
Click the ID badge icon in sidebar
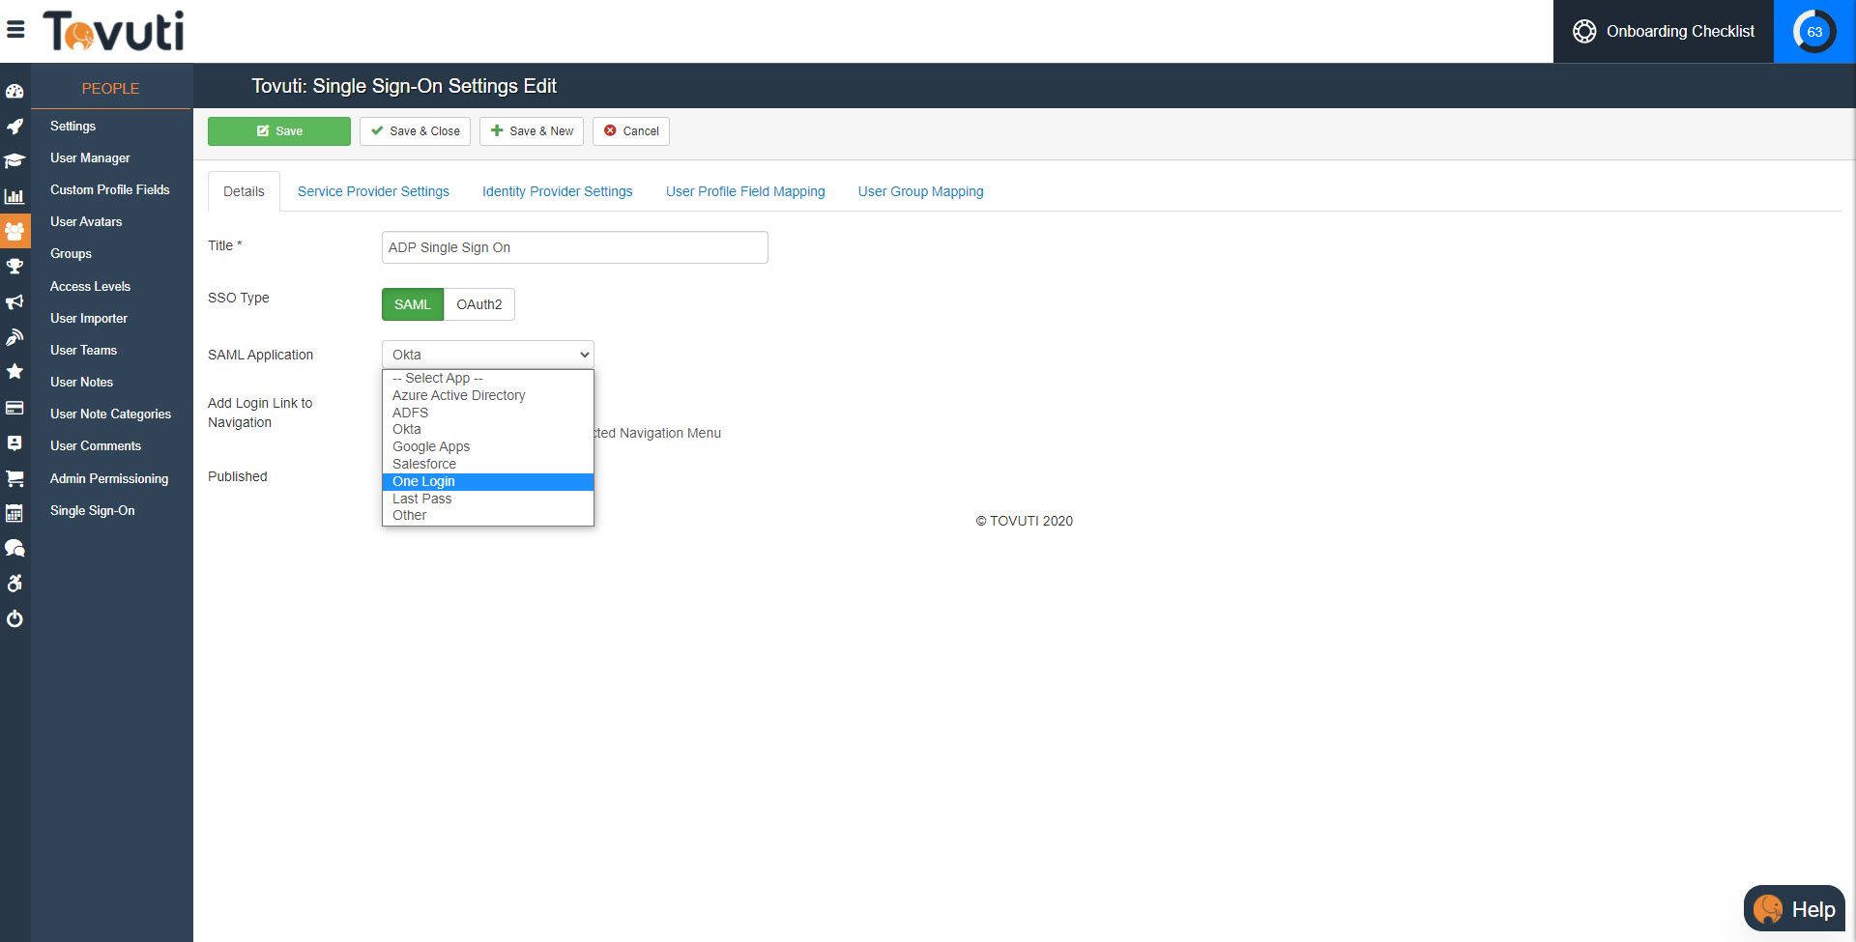(x=14, y=442)
